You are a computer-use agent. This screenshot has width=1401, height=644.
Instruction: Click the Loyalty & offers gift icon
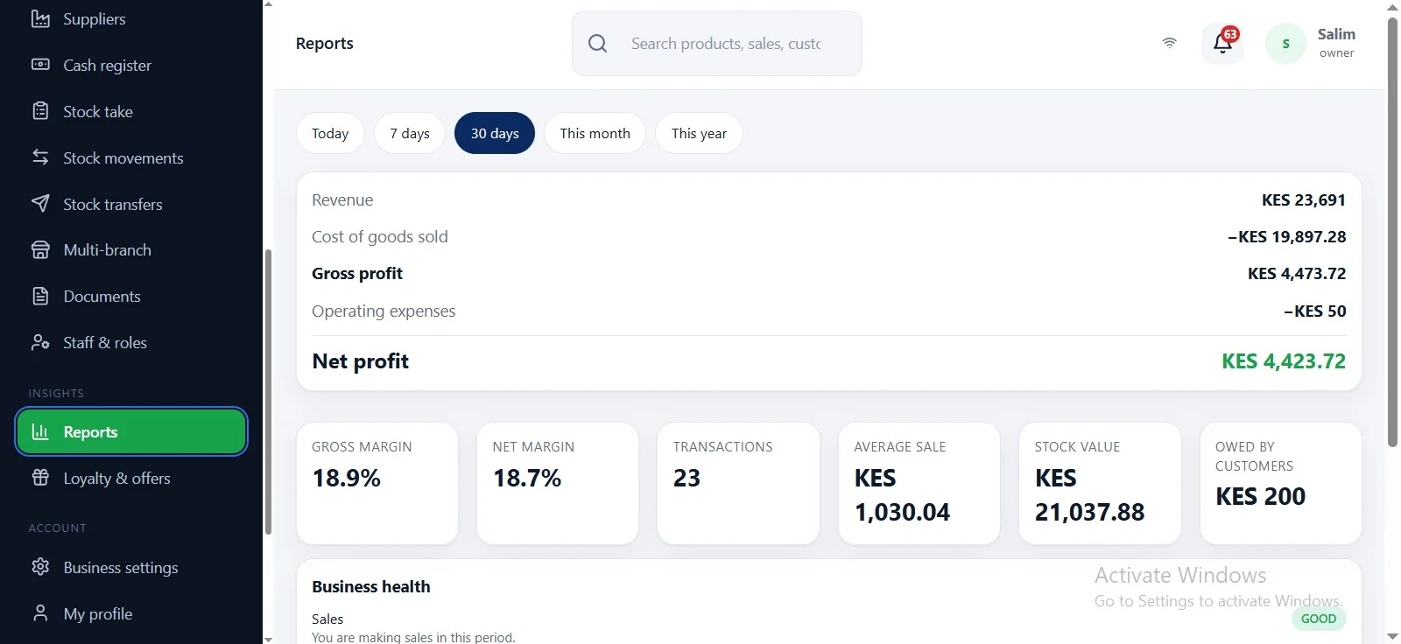pos(40,478)
